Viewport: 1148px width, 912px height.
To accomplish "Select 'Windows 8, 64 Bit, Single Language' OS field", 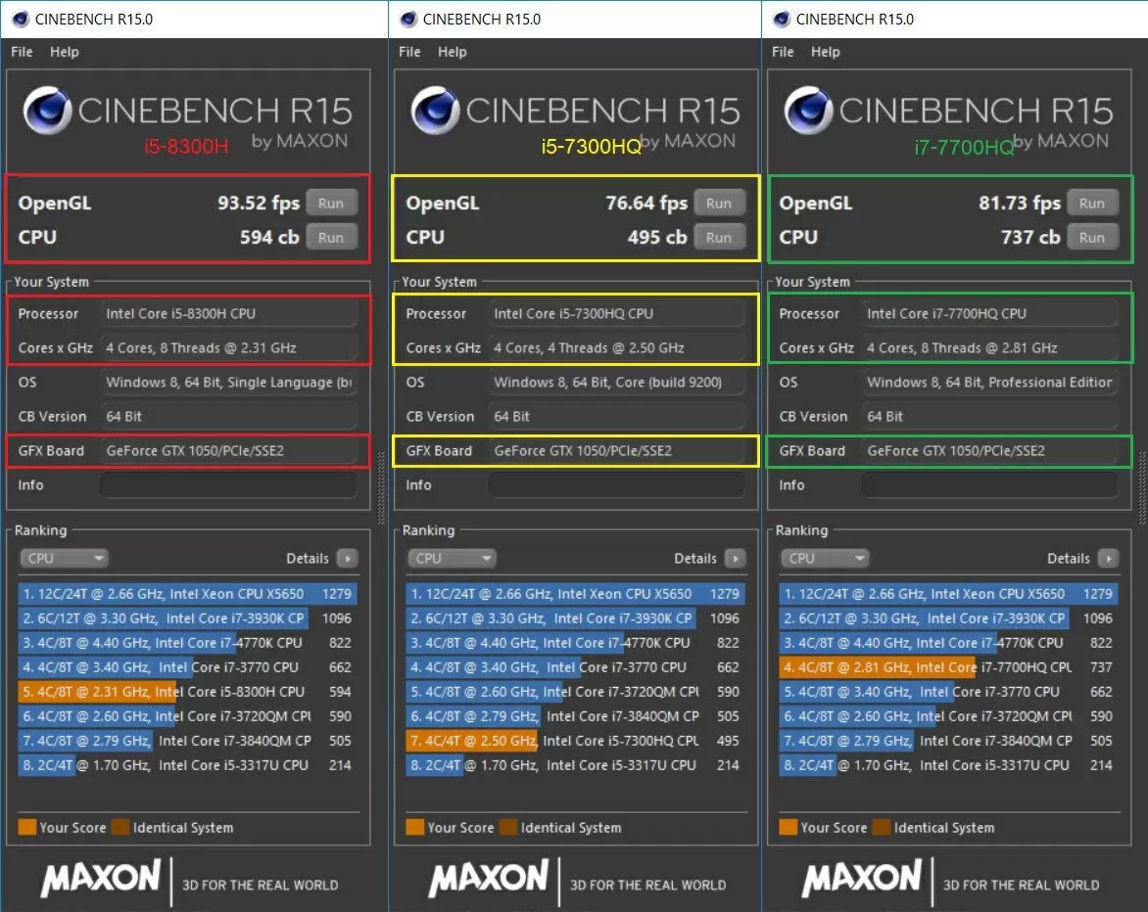I will 228,383.
